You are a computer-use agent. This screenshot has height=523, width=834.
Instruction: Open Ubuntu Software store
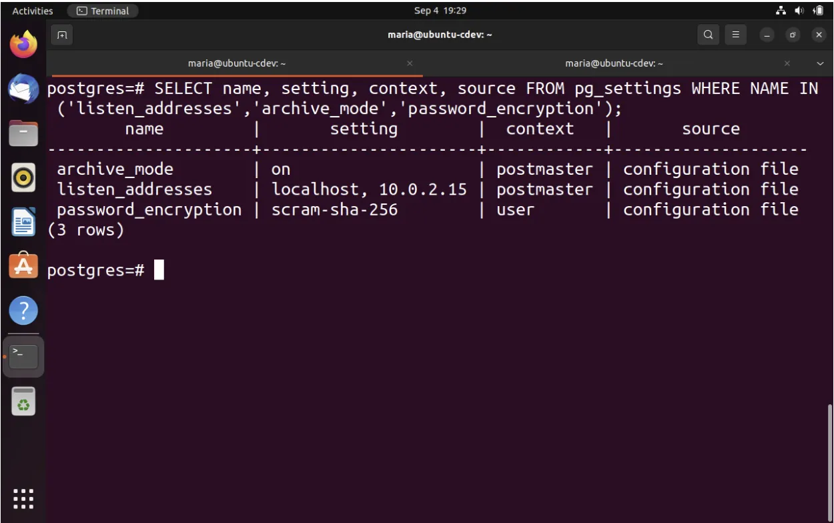click(23, 266)
